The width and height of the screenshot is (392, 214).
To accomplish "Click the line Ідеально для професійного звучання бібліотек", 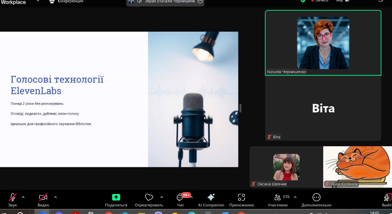I will click(51, 124).
